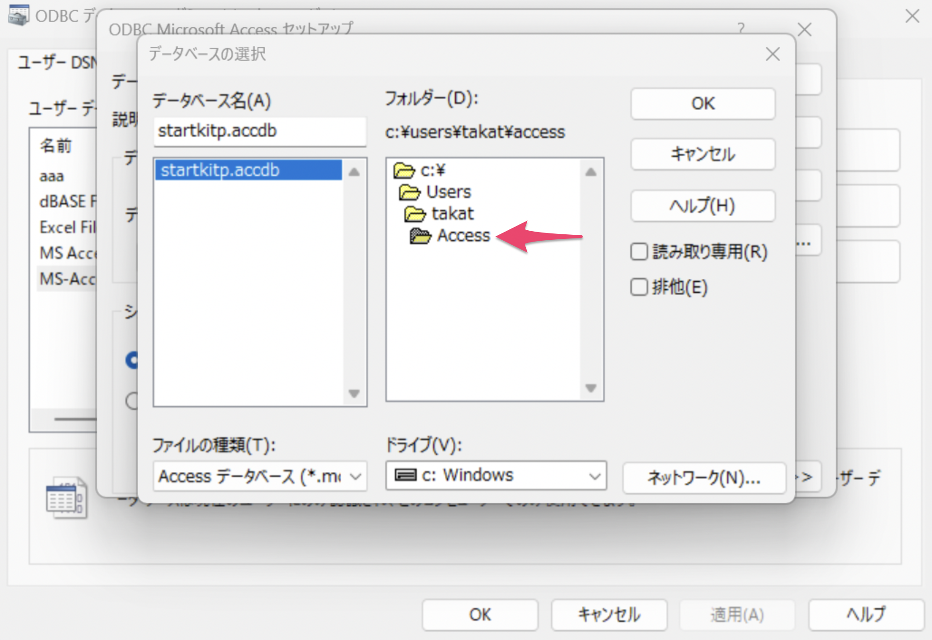Click the Users folder icon
The height and width of the screenshot is (640, 932).
410,193
